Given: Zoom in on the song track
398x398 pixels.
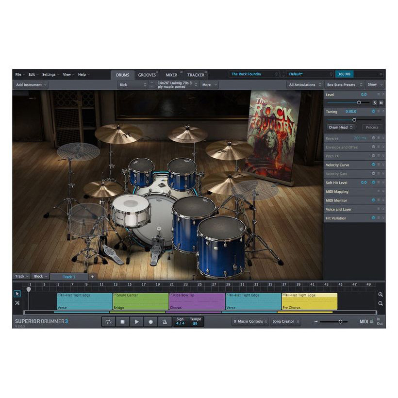Looking at the screenshot, I should click(380, 295).
